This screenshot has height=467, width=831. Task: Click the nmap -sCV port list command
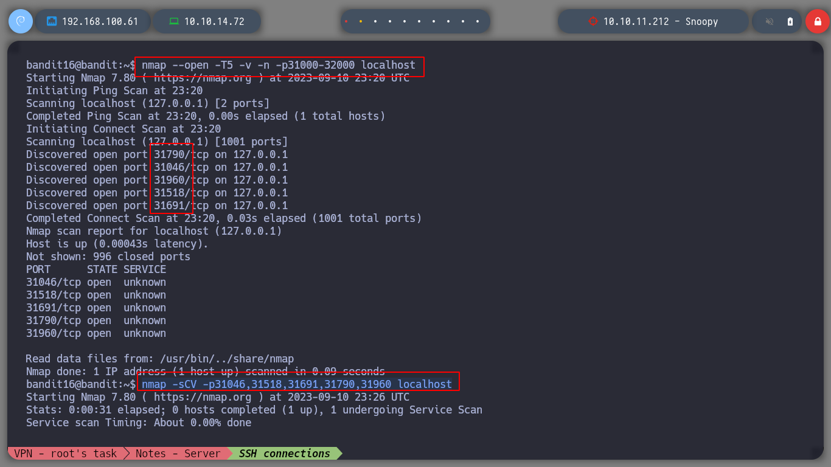tap(297, 384)
